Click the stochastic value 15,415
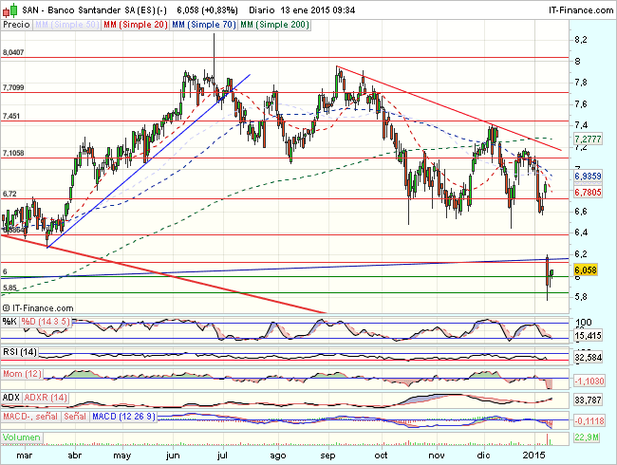The width and height of the screenshot is (617, 465). point(588,336)
